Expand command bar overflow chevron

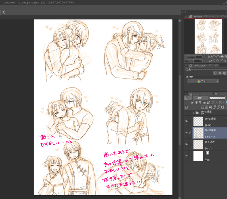pos(180,17)
